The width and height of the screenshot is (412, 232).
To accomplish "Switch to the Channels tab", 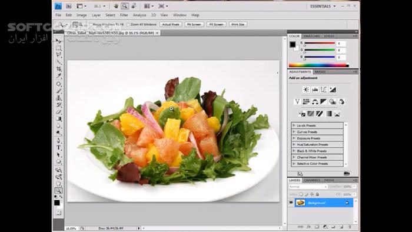I will (x=312, y=180).
